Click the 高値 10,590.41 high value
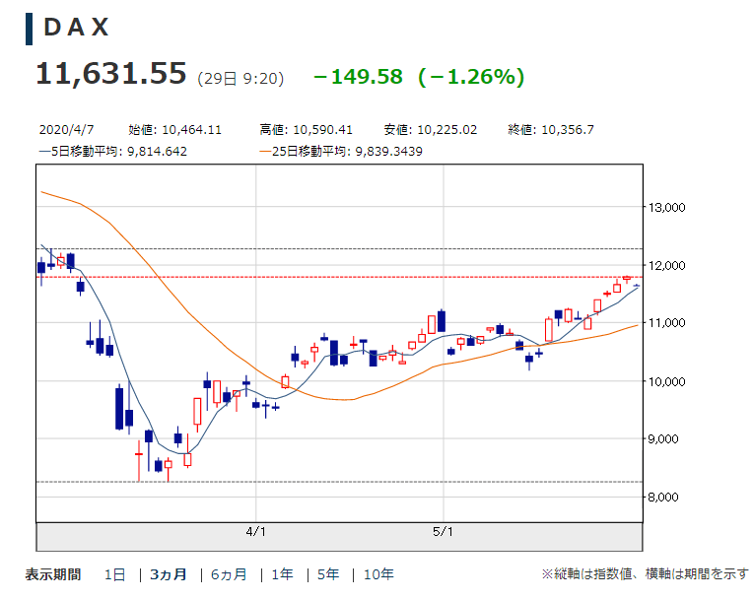The height and width of the screenshot is (600, 754). pyautogui.click(x=306, y=130)
